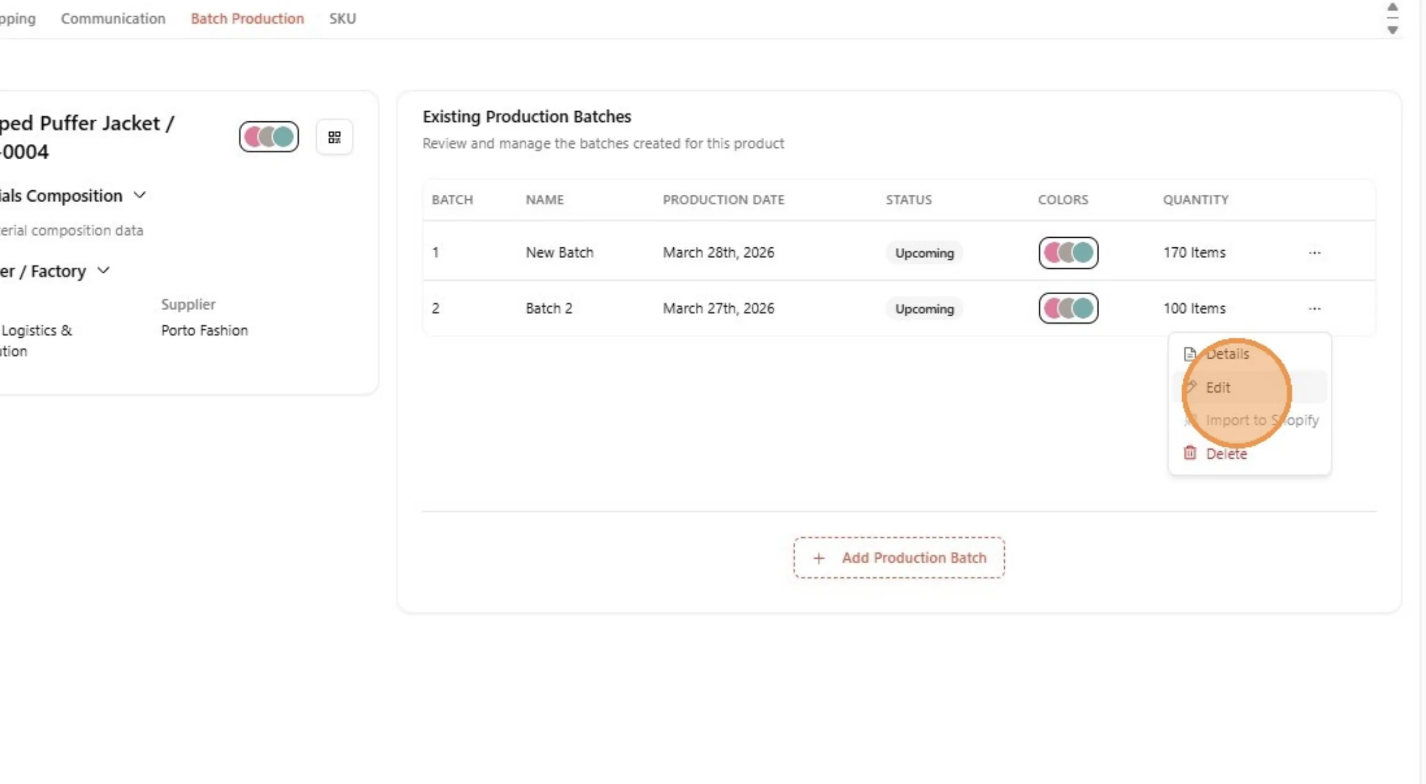Expand the Materials Composition chevron
This screenshot has height=784, width=1426.
click(140, 195)
